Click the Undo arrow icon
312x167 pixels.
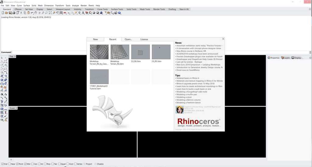coord(32,13)
